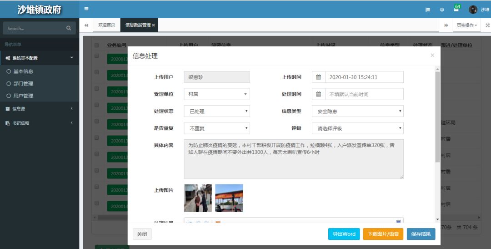Switch to the 欢迎首页 tab

(x=107, y=25)
